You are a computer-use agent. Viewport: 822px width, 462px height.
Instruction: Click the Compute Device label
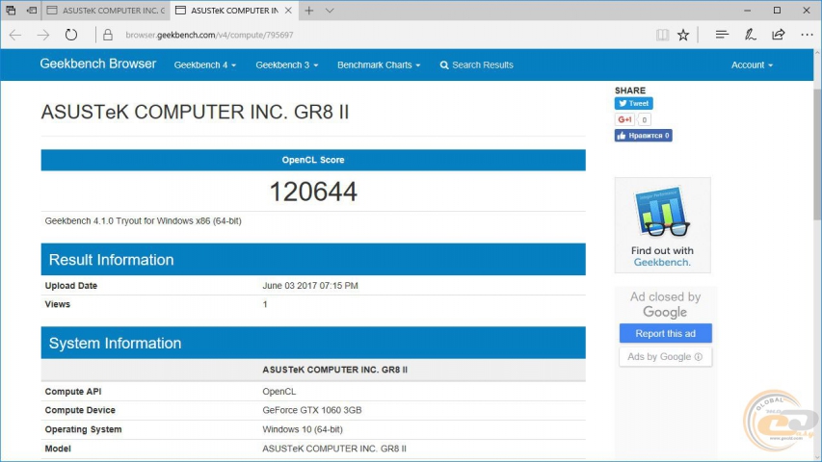coord(80,410)
